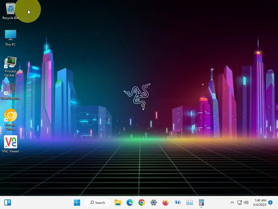This screenshot has height=209, width=278.
Task: Open Settings gear in the taskbar
Action: (154, 202)
